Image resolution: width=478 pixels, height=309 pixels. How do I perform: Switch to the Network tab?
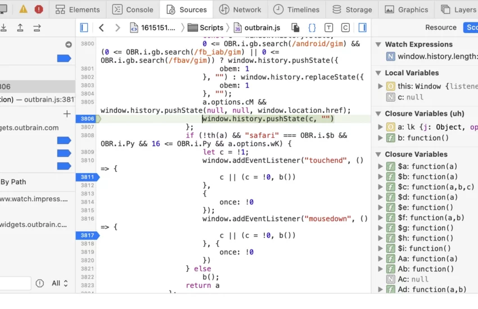(240, 10)
